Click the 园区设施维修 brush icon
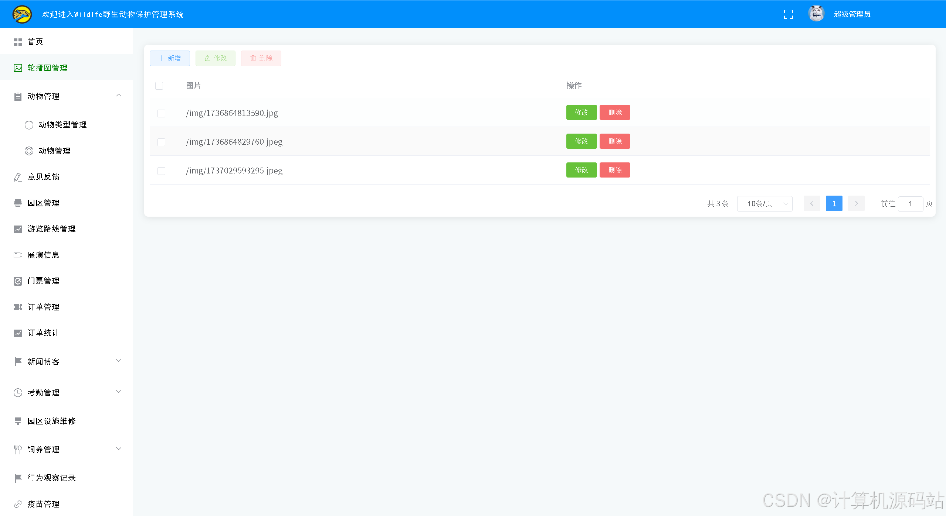 tap(18, 421)
